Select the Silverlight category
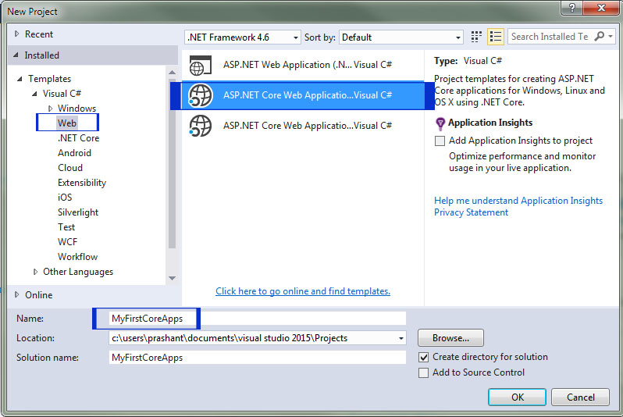The width and height of the screenshot is (623, 417). click(78, 212)
